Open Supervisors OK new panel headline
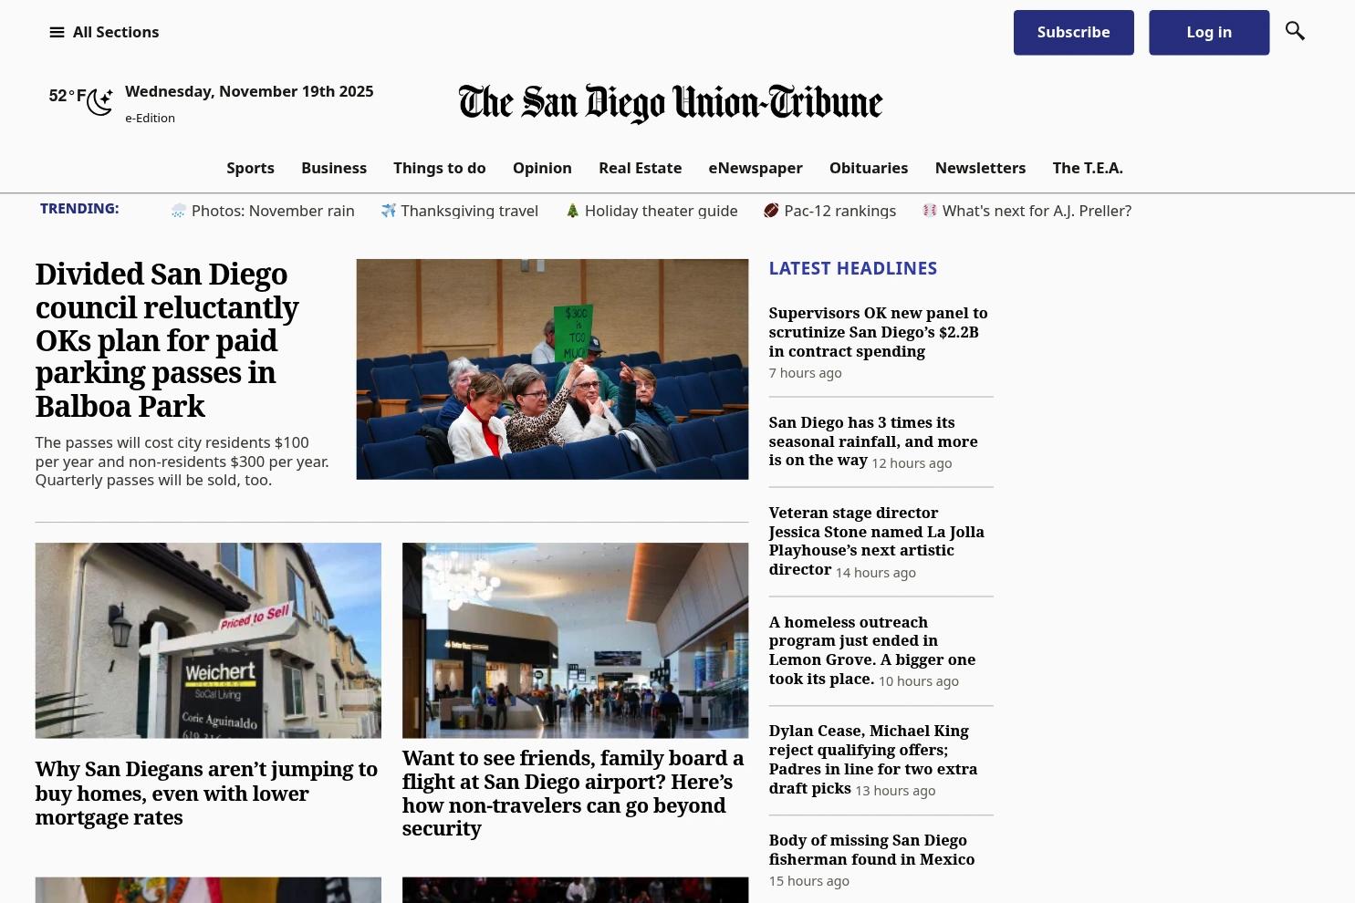This screenshot has height=903, width=1355. 878,332
